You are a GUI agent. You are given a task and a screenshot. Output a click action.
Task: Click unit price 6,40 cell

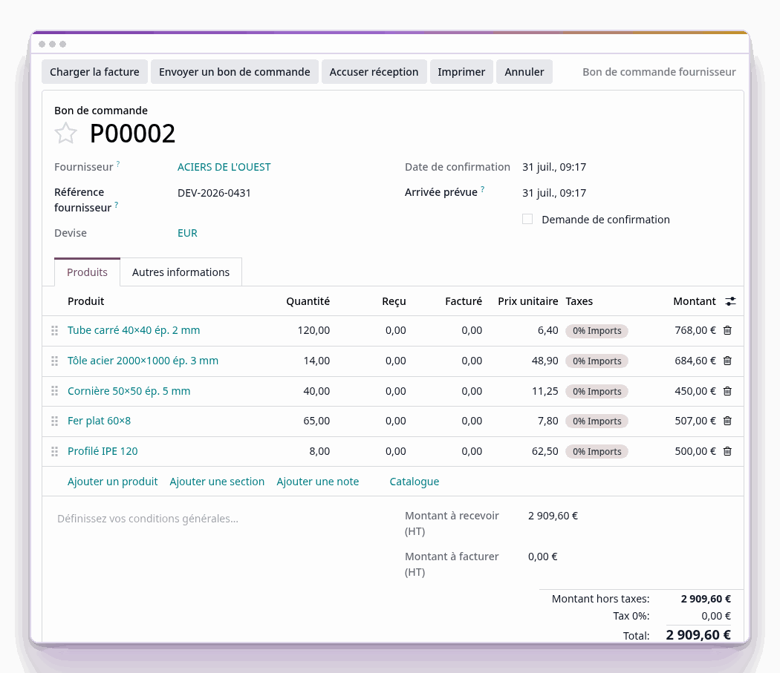[x=547, y=330]
